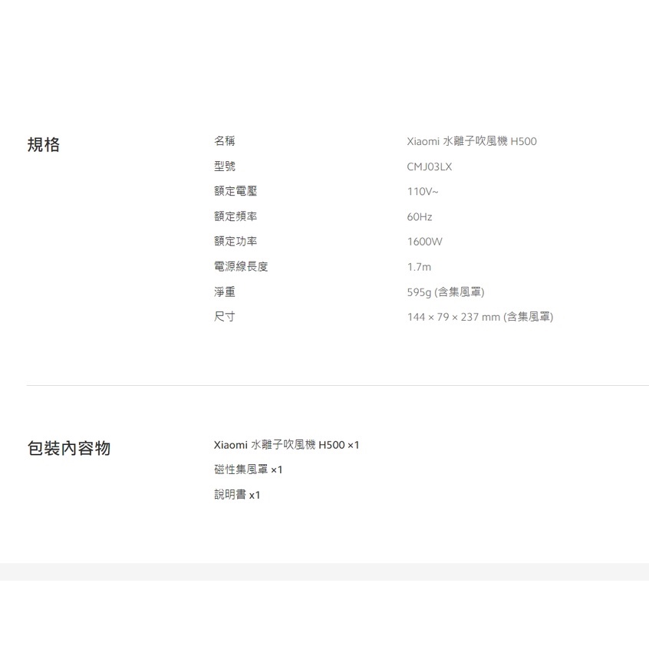Click the 額定功率 label
649x649 pixels.
tap(236, 242)
